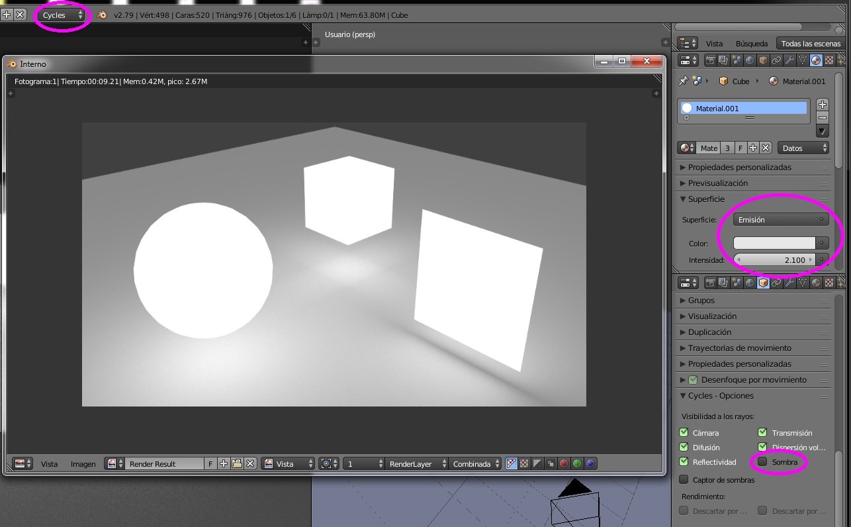The image size is (851, 527).
Task: Open the Cycles render engine dropdown
Action: 62,15
